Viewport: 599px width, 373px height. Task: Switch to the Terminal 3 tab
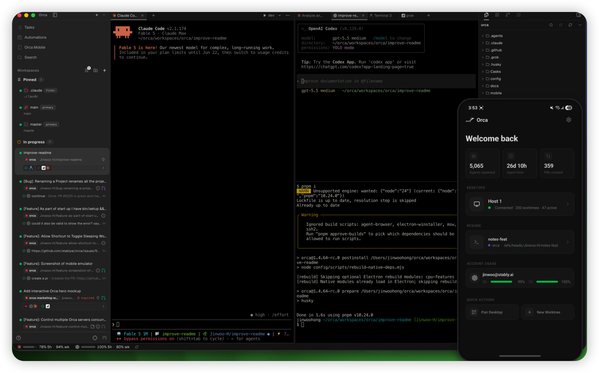[382, 16]
